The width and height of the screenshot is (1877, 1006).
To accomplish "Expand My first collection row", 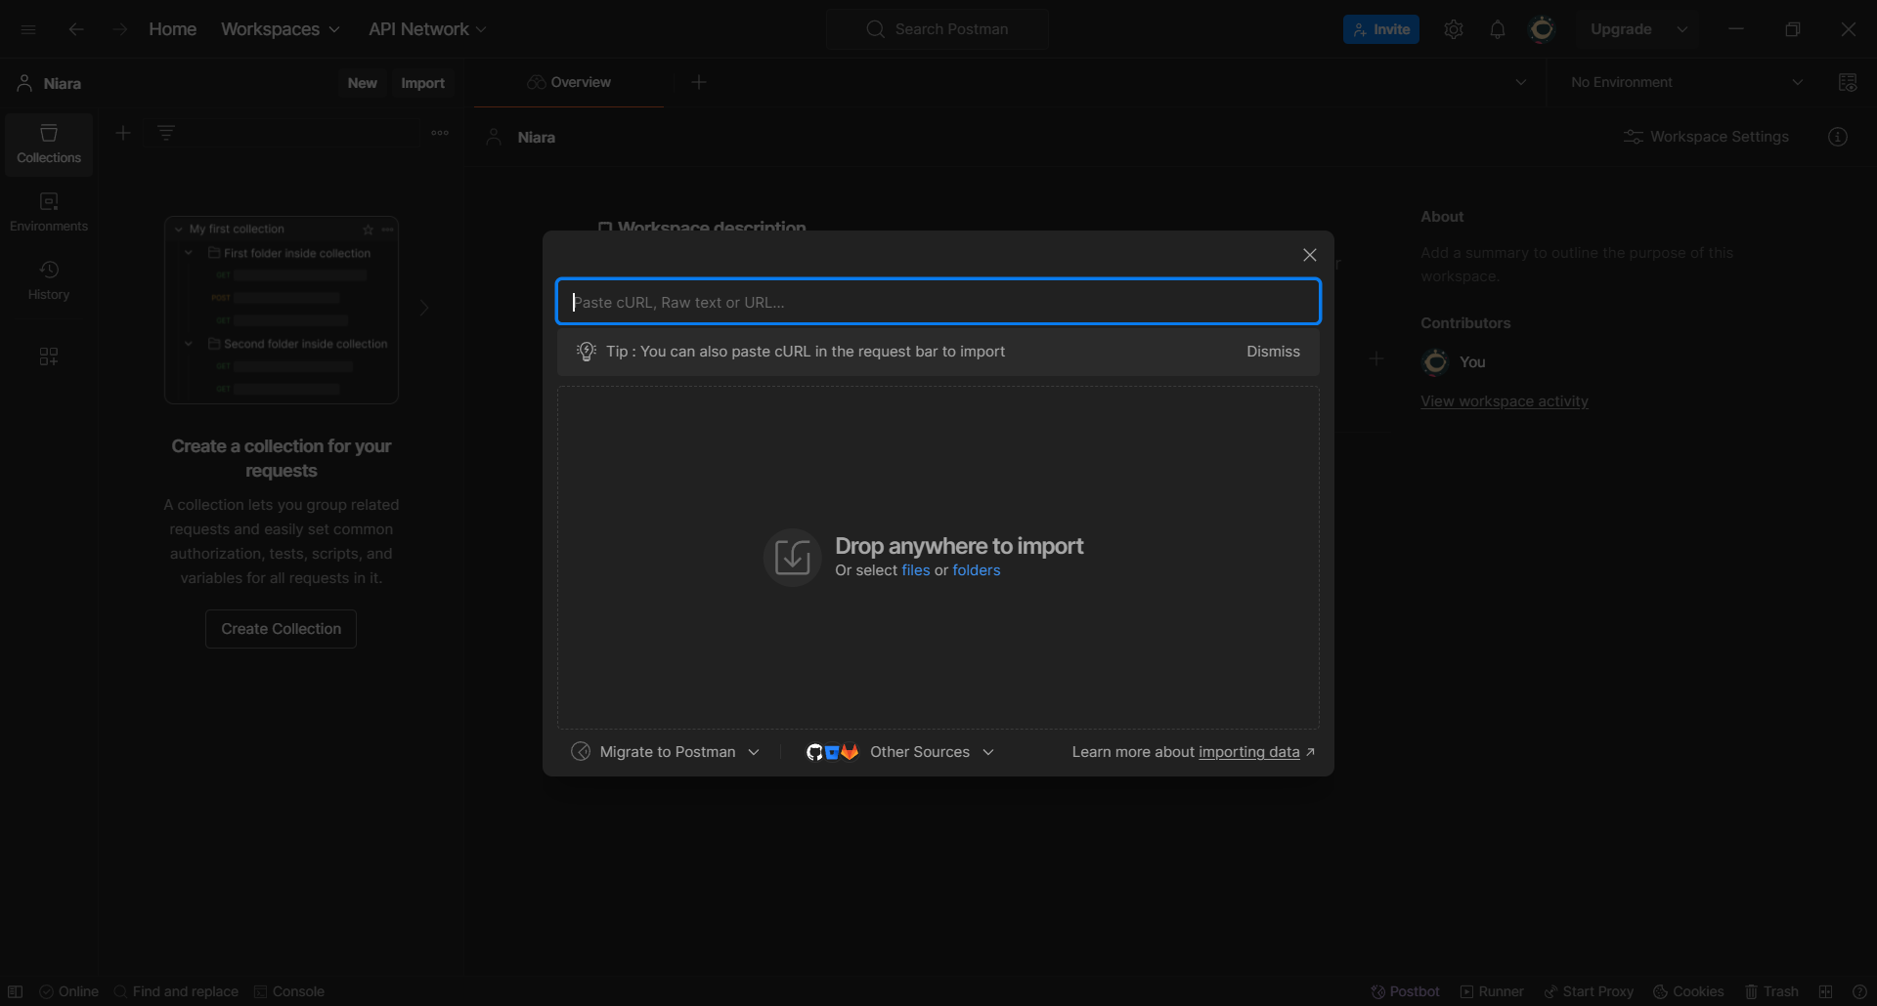I will coord(179,229).
